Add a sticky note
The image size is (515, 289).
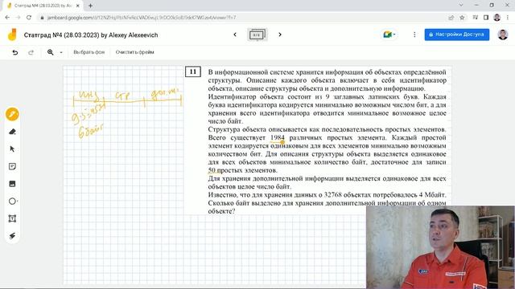[x=12, y=166]
